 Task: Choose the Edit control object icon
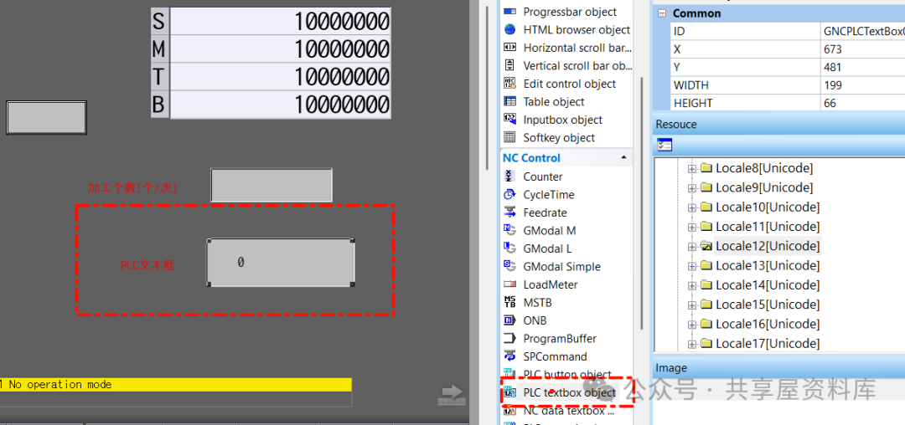pos(509,84)
